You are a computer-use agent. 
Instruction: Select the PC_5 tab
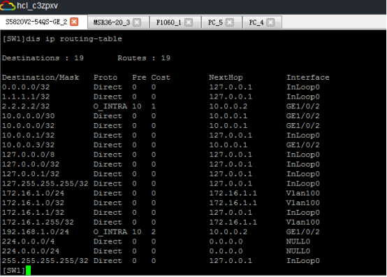215,22
